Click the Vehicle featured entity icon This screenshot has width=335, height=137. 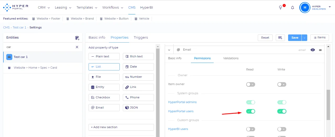point(136,19)
